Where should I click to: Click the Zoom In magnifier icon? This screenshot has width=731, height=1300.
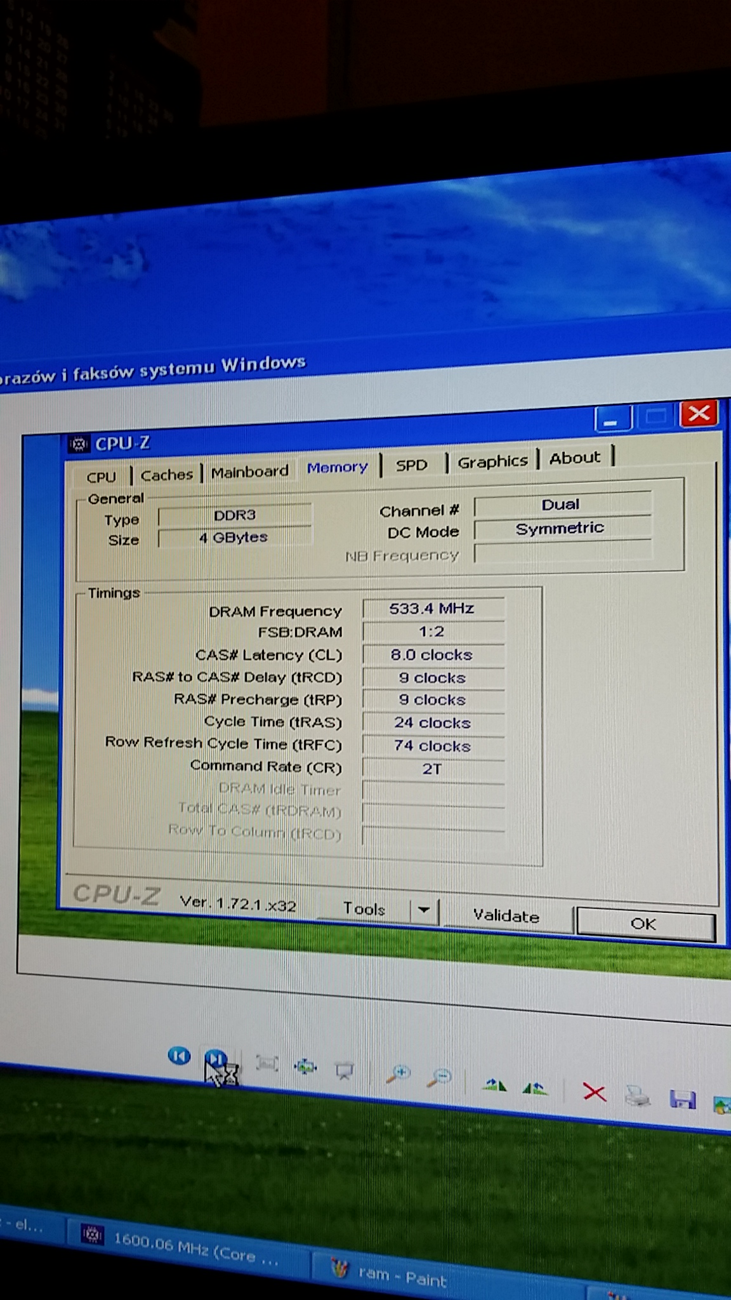pos(398,1075)
